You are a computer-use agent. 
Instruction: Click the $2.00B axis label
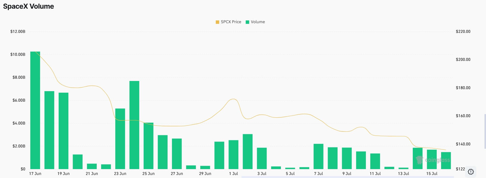point(19,146)
